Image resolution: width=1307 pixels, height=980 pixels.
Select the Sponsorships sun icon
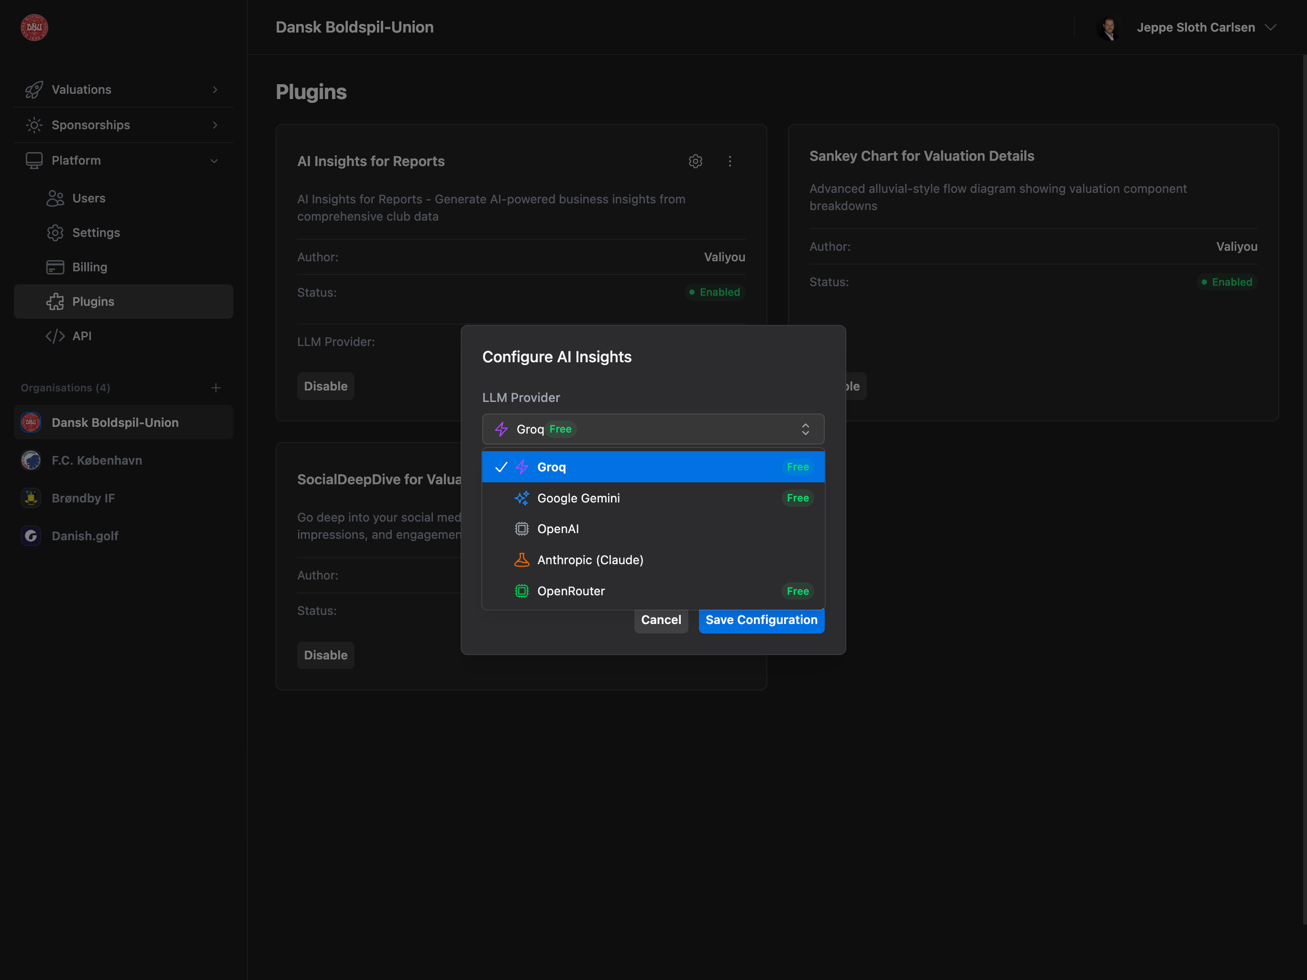coord(33,125)
